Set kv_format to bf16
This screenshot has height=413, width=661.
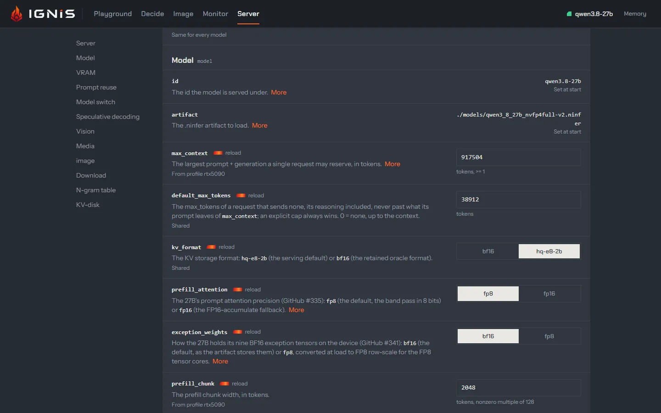[488, 251]
